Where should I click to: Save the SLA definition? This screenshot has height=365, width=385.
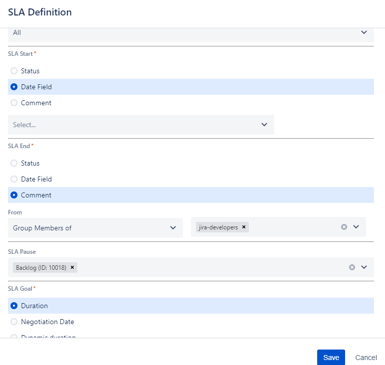[x=331, y=357]
